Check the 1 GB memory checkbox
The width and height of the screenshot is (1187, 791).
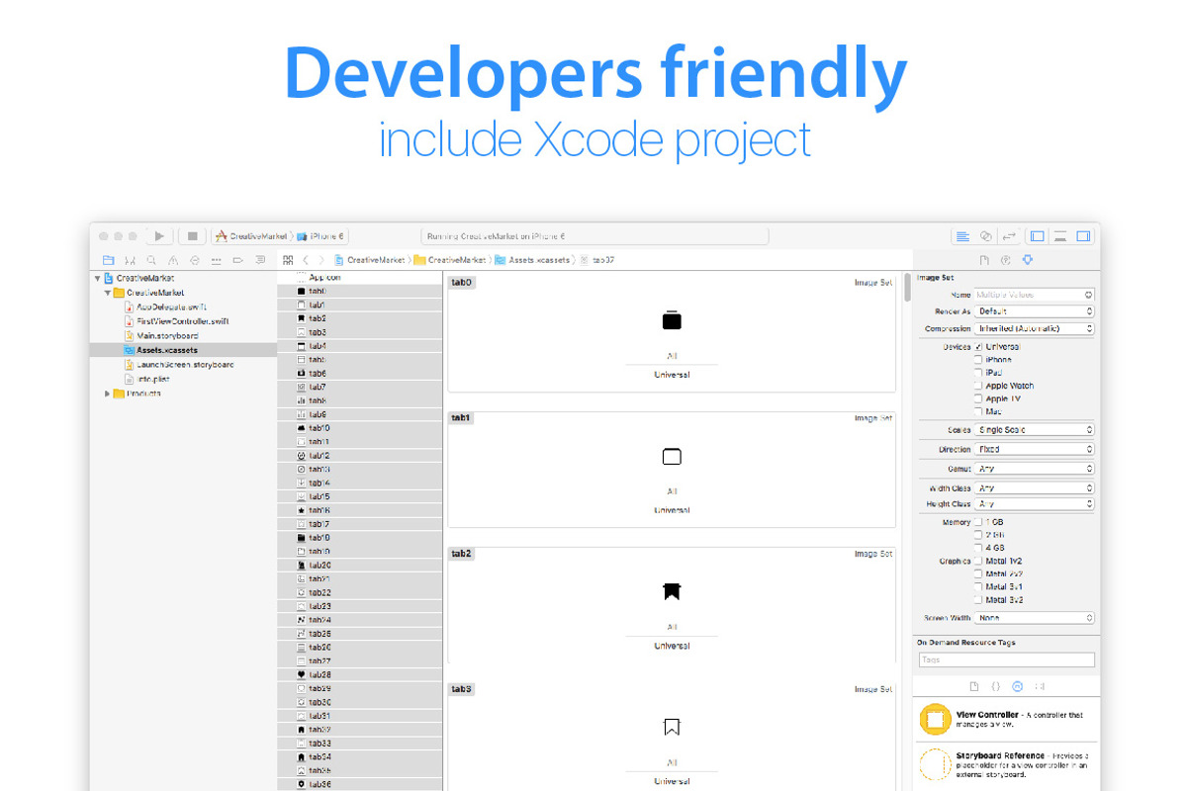coord(978,522)
